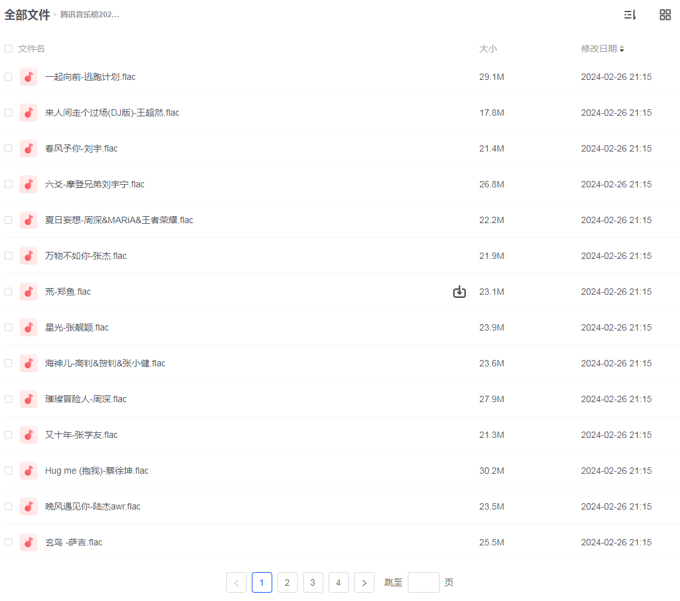Click music icon for 晚风遇见你-陆杰awr.flac
Viewport: 680px width, 601px height.
29,506
